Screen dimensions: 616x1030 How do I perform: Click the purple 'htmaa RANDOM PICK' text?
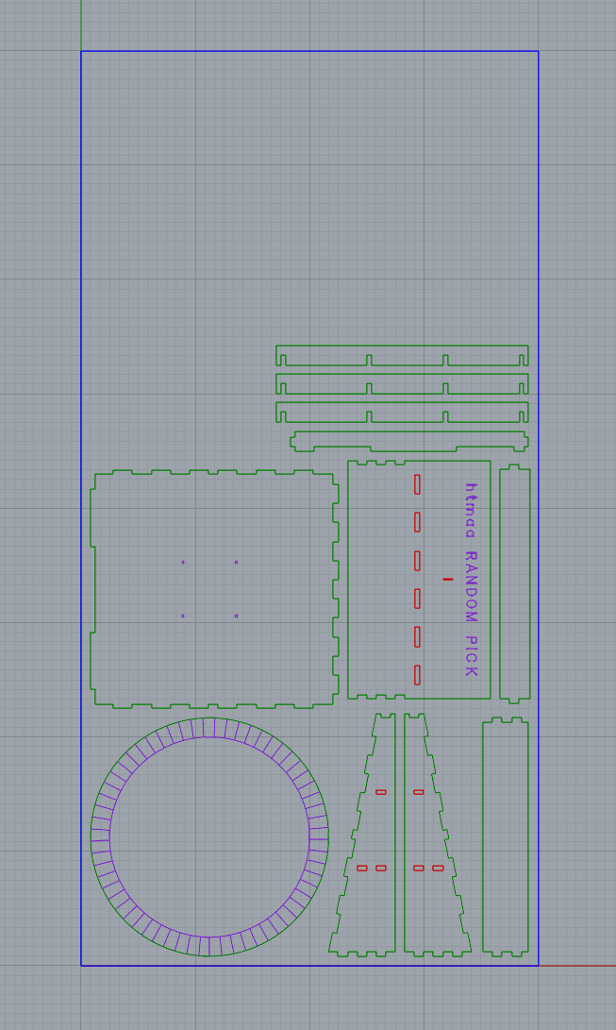pyautogui.click(x=471, y=580)
